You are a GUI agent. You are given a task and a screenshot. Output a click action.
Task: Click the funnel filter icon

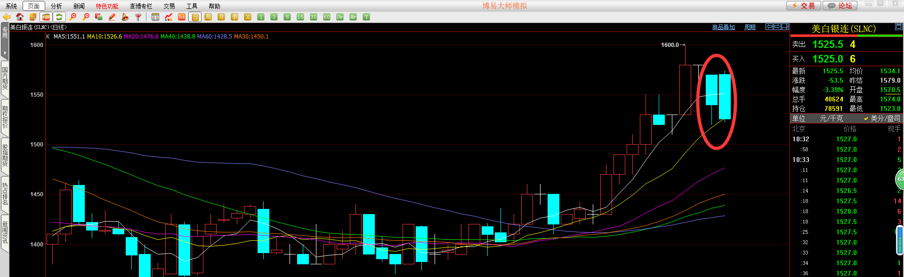click(138, 17)
